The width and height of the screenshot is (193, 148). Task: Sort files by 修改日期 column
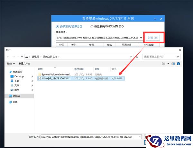(79, 69)
